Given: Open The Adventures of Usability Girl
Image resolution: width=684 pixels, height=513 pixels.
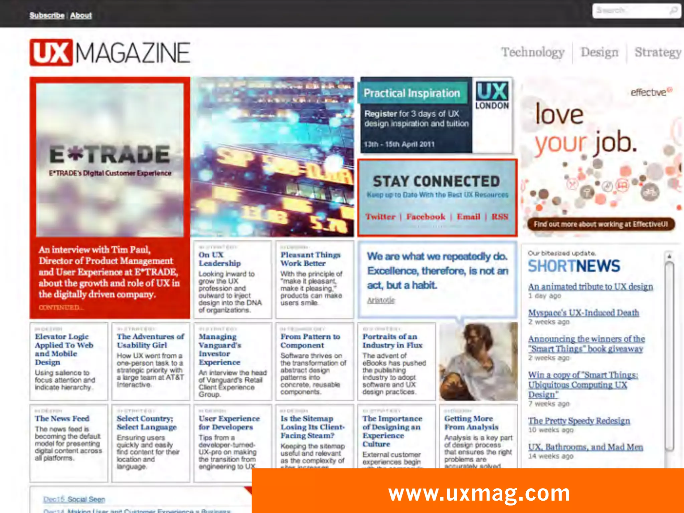Looking at the screenshot, I should click(x=150, y=341).
